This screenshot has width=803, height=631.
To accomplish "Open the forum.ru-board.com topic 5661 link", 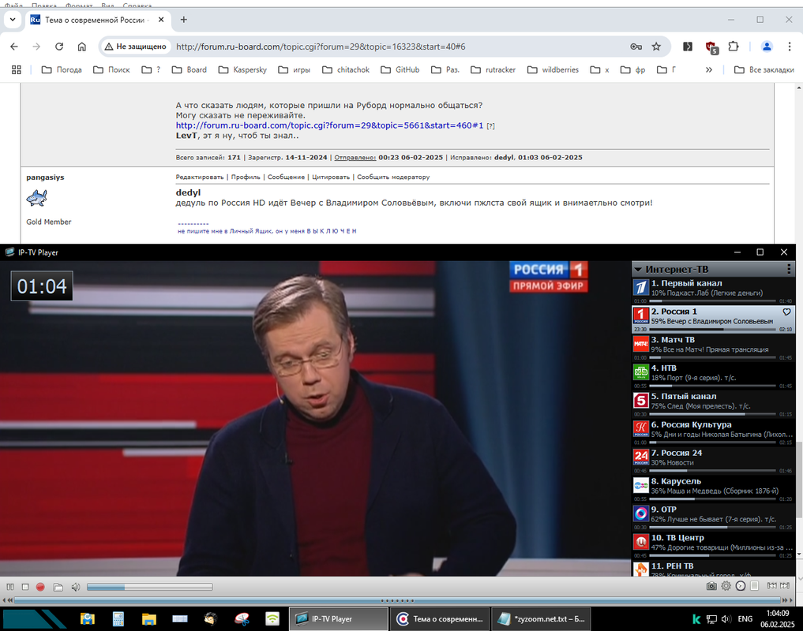I will point(329,125).
